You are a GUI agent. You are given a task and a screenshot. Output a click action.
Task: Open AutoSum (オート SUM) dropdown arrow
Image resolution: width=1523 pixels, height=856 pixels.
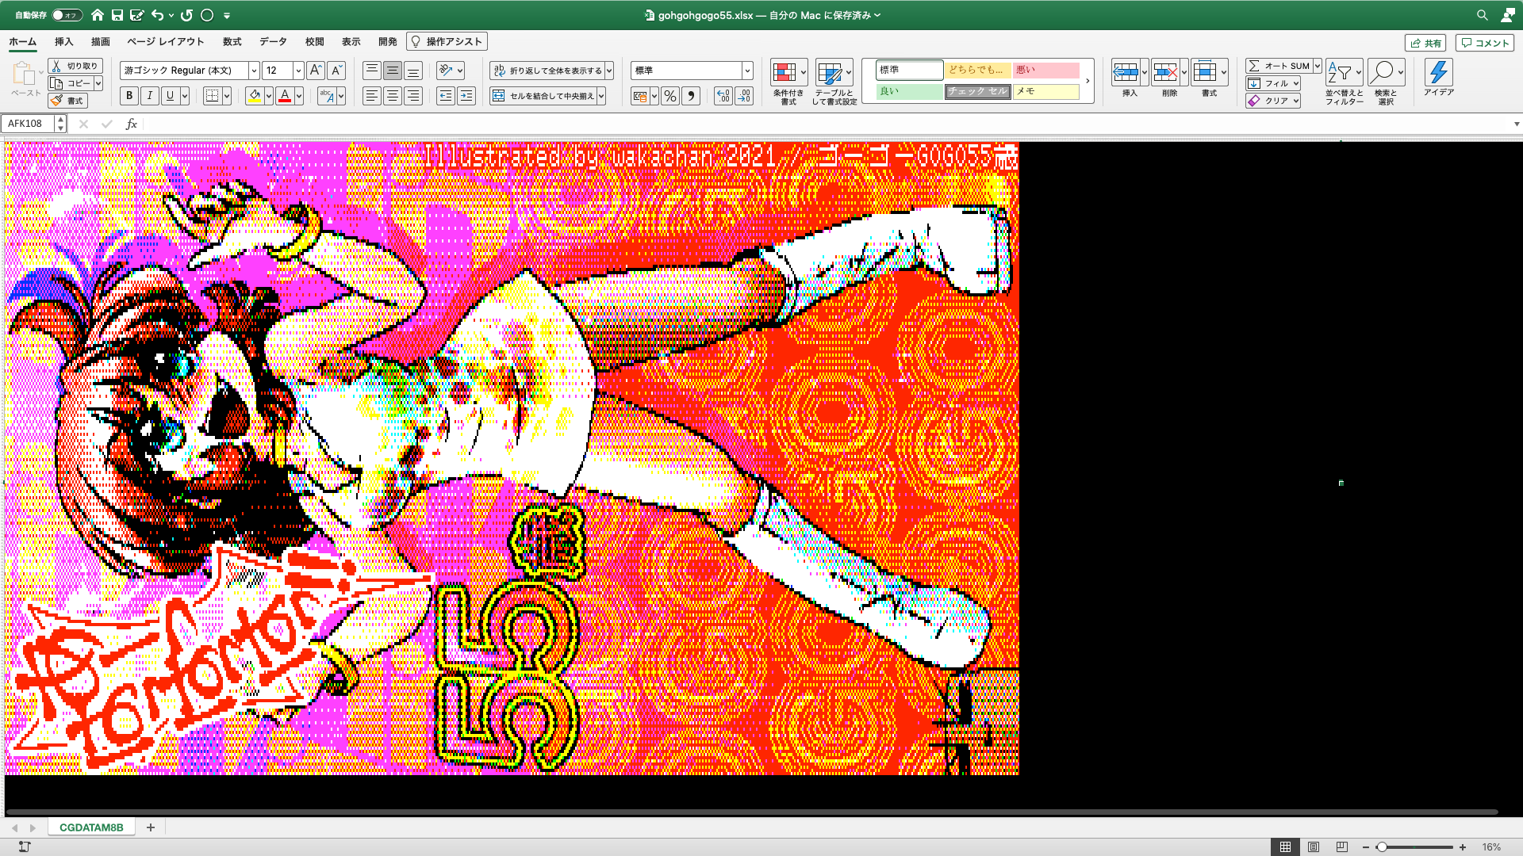click(x=1318, y=66)
